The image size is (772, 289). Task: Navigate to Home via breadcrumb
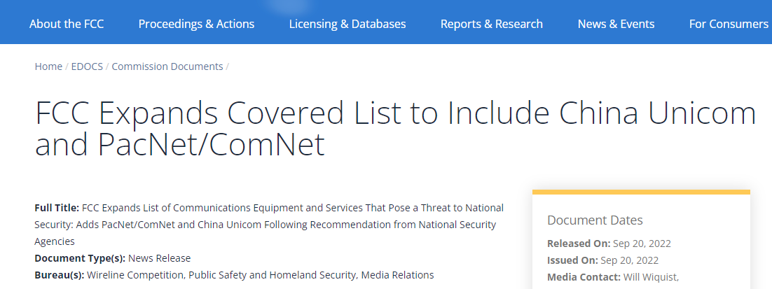click(x=48, y=66)
